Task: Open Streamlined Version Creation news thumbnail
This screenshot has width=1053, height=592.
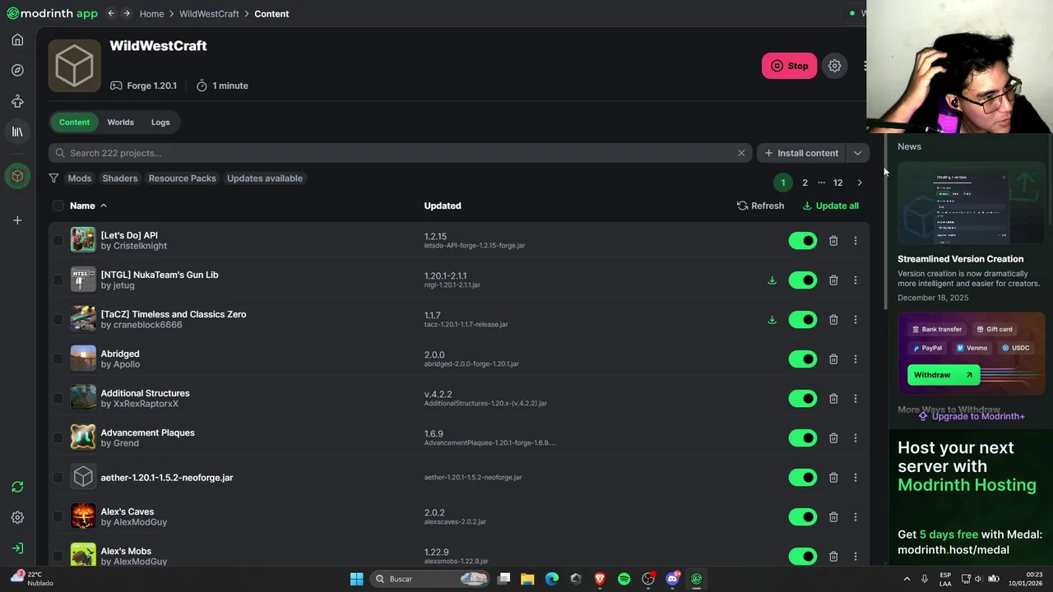Action: coord(972,203)
